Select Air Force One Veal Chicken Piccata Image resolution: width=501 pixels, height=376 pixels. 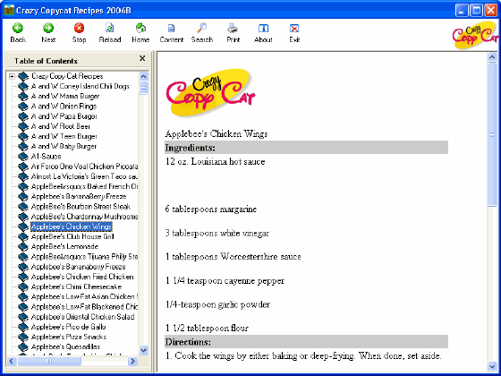tap(84, 167)
